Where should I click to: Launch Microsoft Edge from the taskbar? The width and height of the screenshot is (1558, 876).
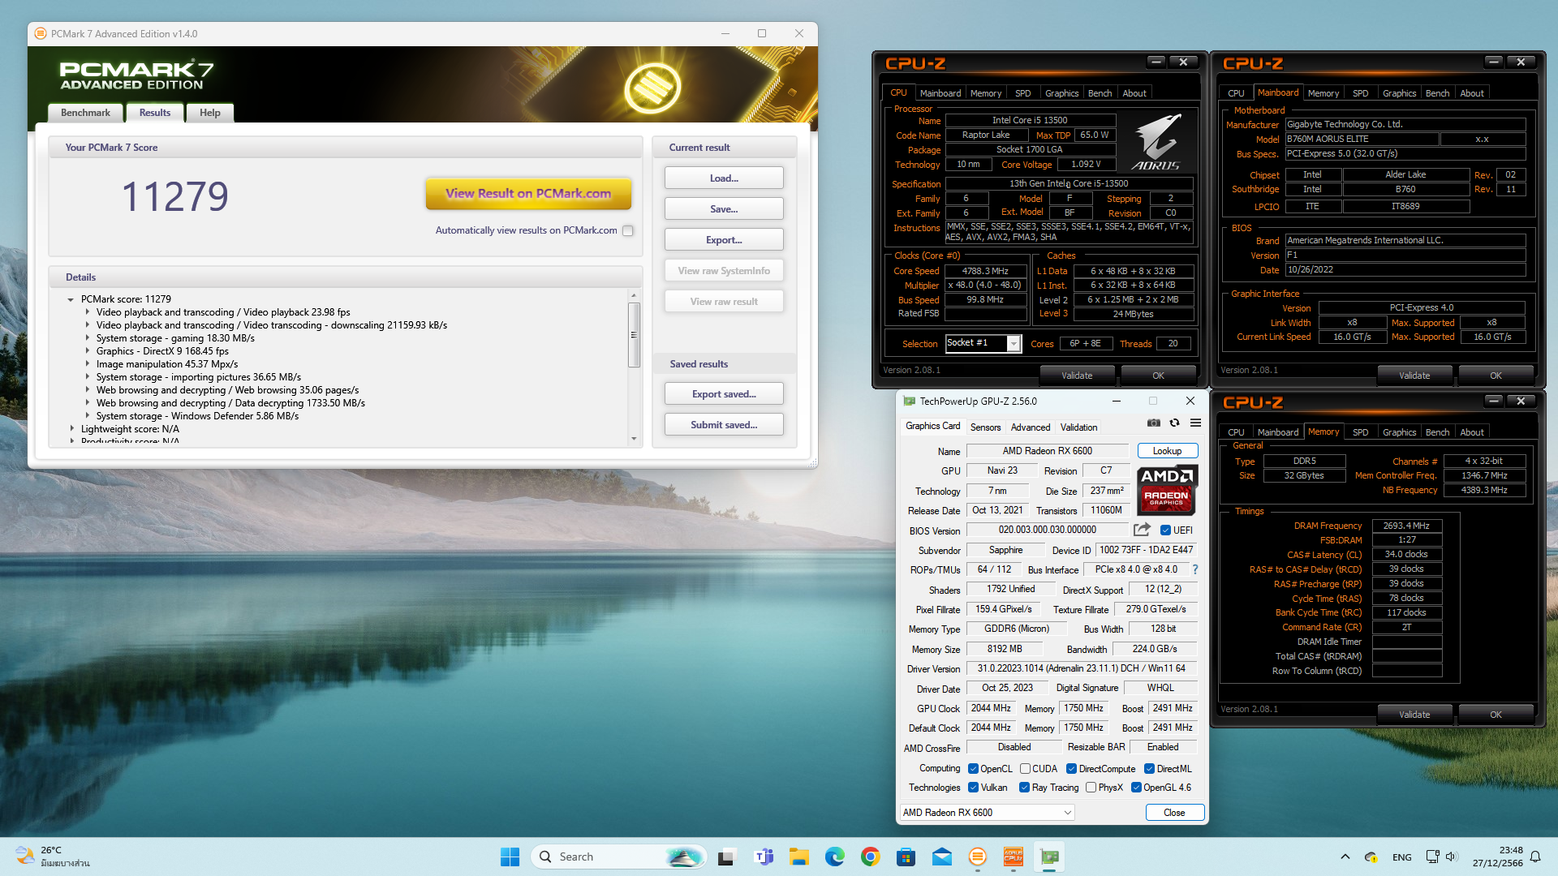click(x=835, y=857)
